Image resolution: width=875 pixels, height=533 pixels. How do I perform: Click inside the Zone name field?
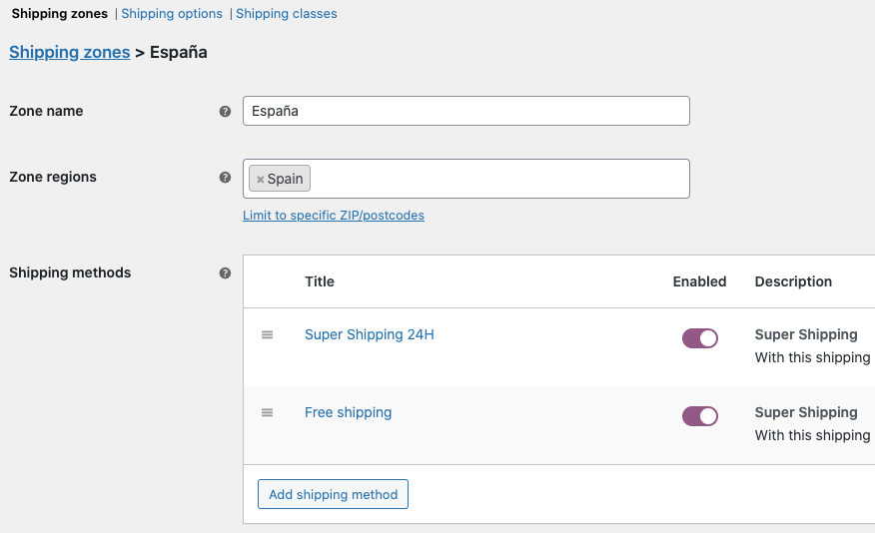click(x=466, y=111)
